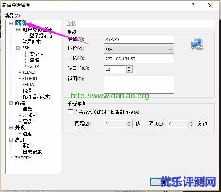Screen dimensions: 221x192
Task: Open the 代理 proxy settings
Action: coord(27,91)
